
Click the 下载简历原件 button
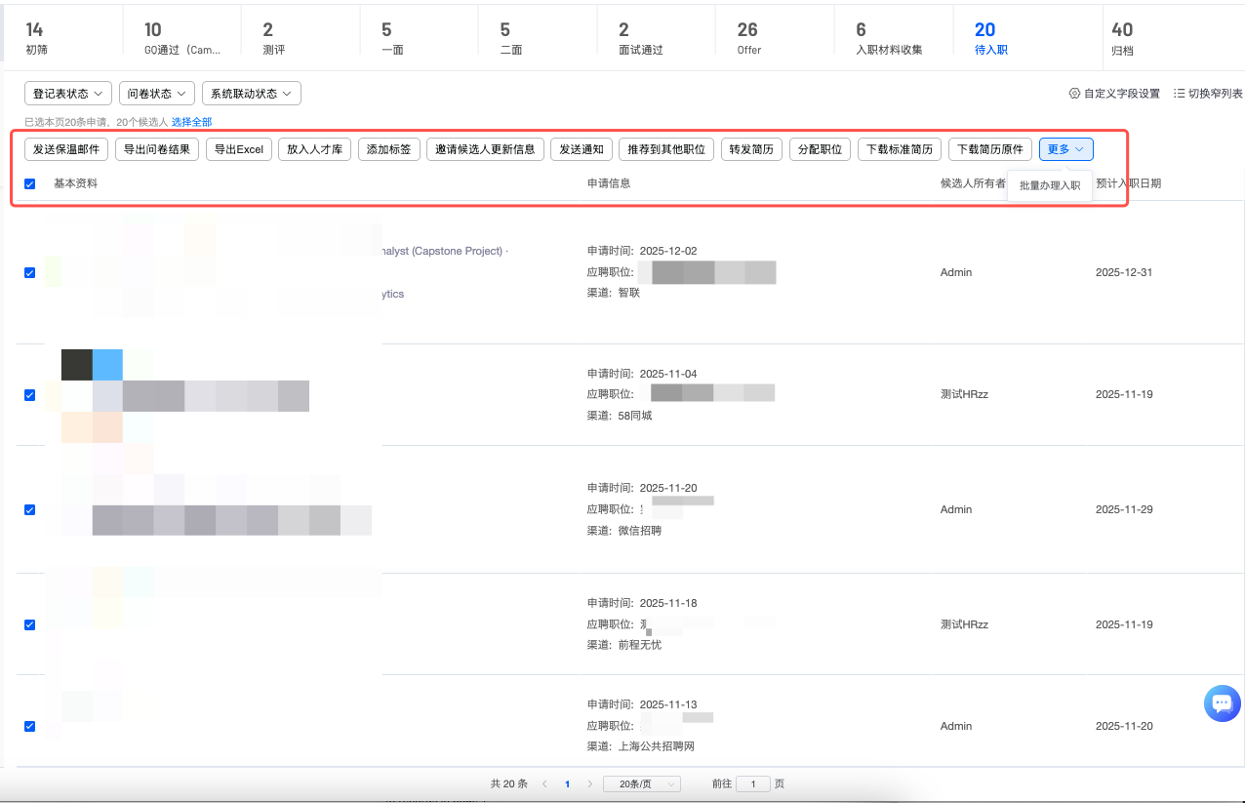990,149
